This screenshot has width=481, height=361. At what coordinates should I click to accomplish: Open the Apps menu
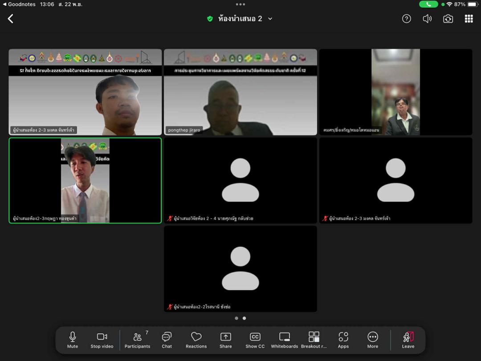(343, 340)
